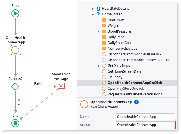Select the Show error message node
The width and height of the screenshot is (181, 134).
61,86
